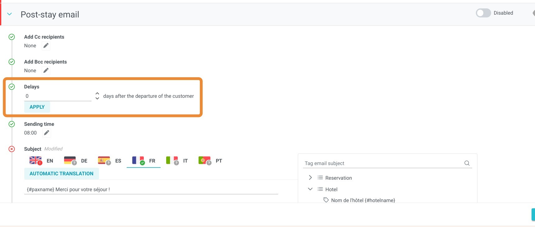Click the tag search magnifier icon
Screen dimensions: 535x227
pyautogui.click(x=467, y=163)
